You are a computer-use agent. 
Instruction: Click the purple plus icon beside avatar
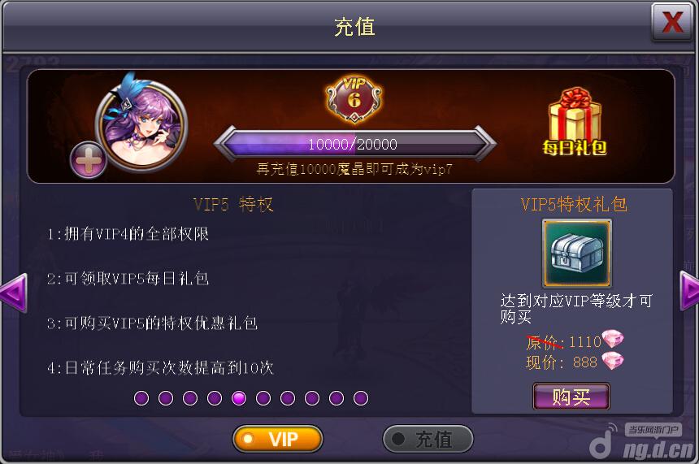88,159
